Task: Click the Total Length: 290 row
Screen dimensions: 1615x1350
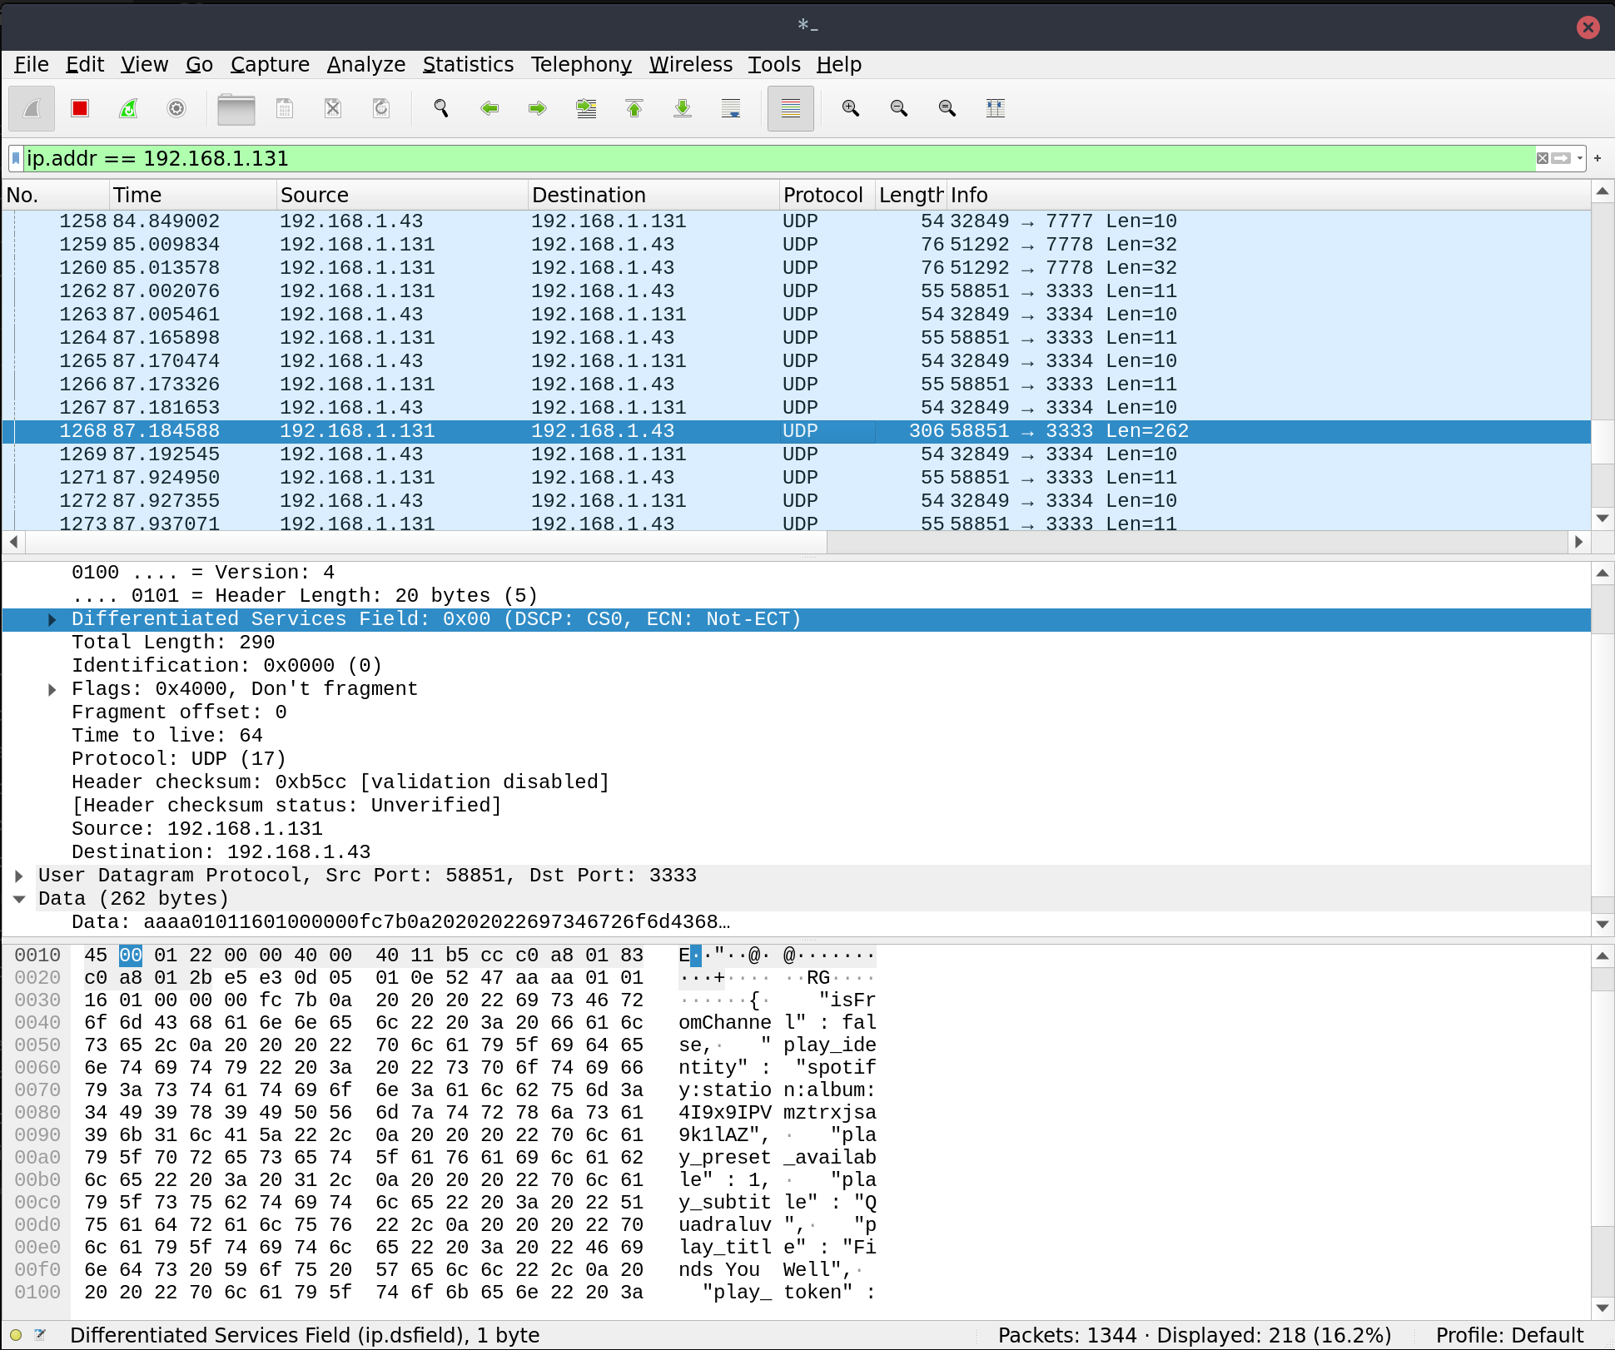Action: [x=796, y=643]
